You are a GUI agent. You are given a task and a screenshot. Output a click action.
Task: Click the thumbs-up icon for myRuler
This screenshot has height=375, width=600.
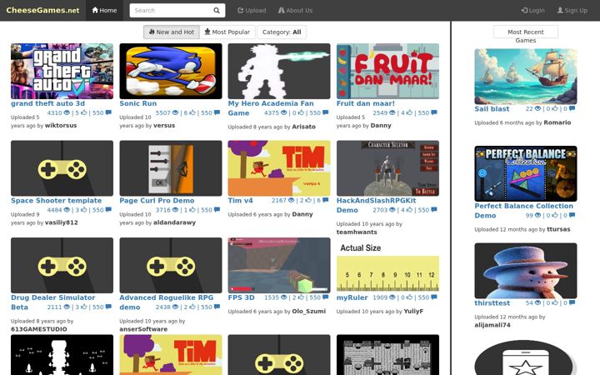click(x=409, y=297)
